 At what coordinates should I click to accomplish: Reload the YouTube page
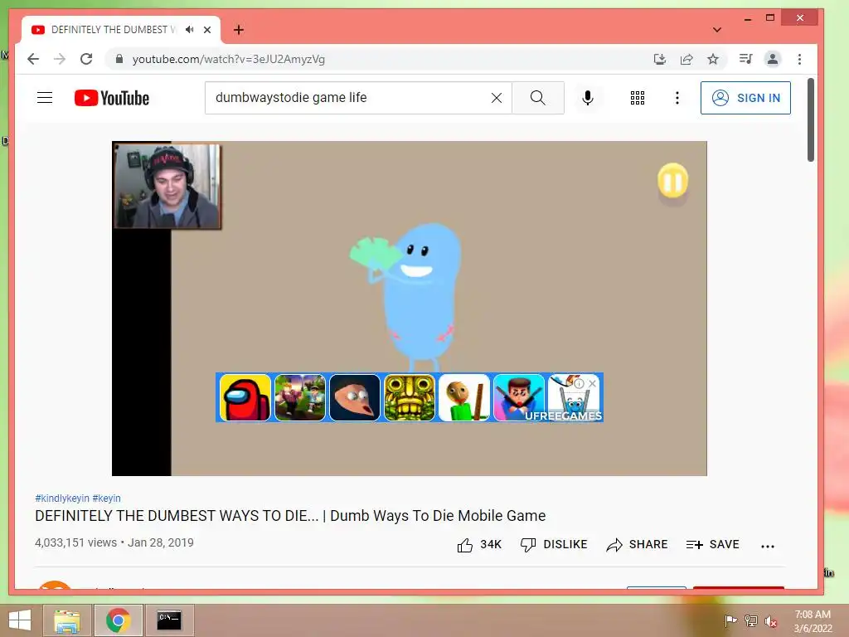(x=86, y=59)
